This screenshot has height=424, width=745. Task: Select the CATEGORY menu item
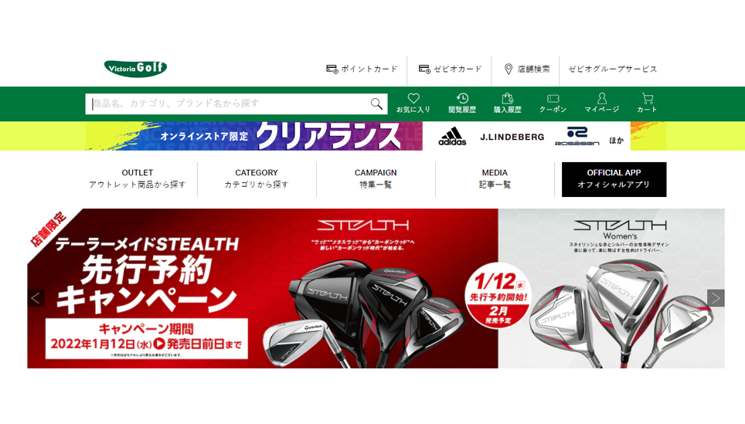257,179
